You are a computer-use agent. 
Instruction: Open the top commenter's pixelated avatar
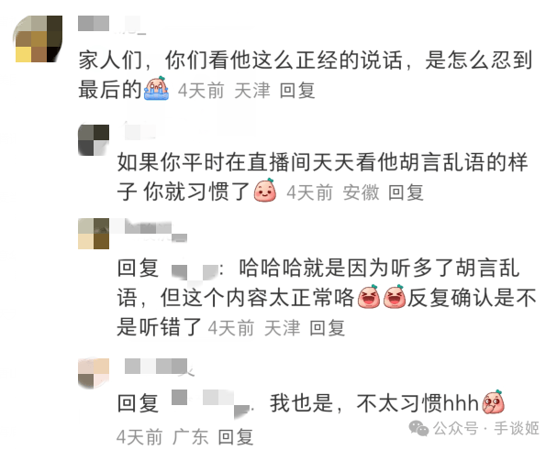coord(39,38)
